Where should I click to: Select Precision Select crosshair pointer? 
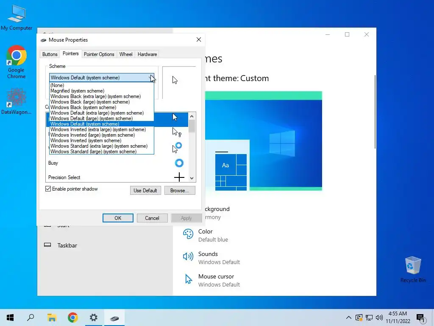click(117, 177)
